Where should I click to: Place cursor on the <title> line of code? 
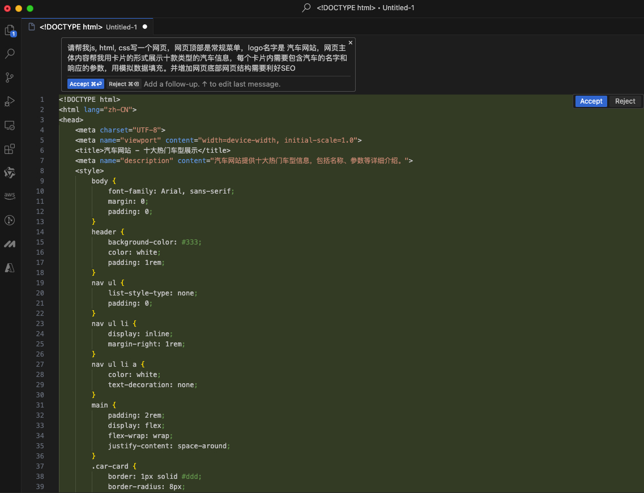coord(153,151)
